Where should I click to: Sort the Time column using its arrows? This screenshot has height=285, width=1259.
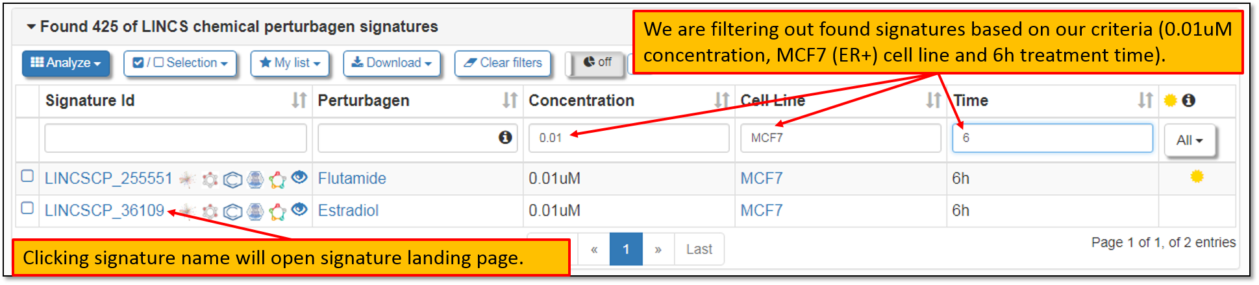[x=1145, y=100]
